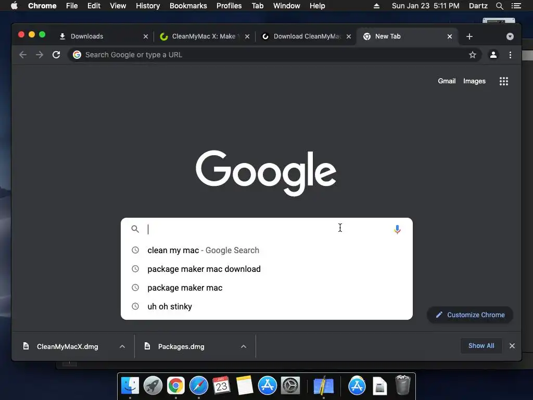Open the File menu
This screenshot has width=533, height=400.
tap(72, 6)
